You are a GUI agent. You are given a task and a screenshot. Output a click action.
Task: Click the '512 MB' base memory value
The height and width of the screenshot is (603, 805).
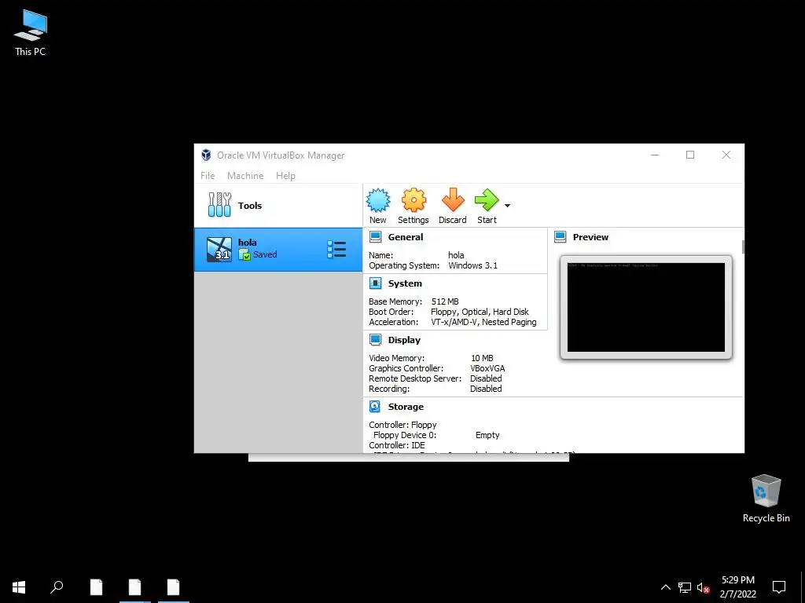click(445, 301)
